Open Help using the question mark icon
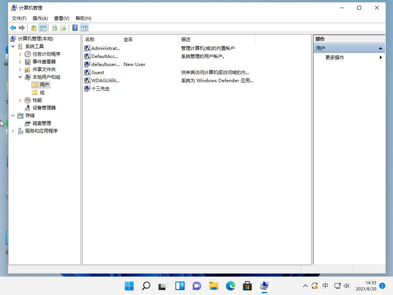The height and width of the screenshot is (295, 393). [x=75, y=27]
